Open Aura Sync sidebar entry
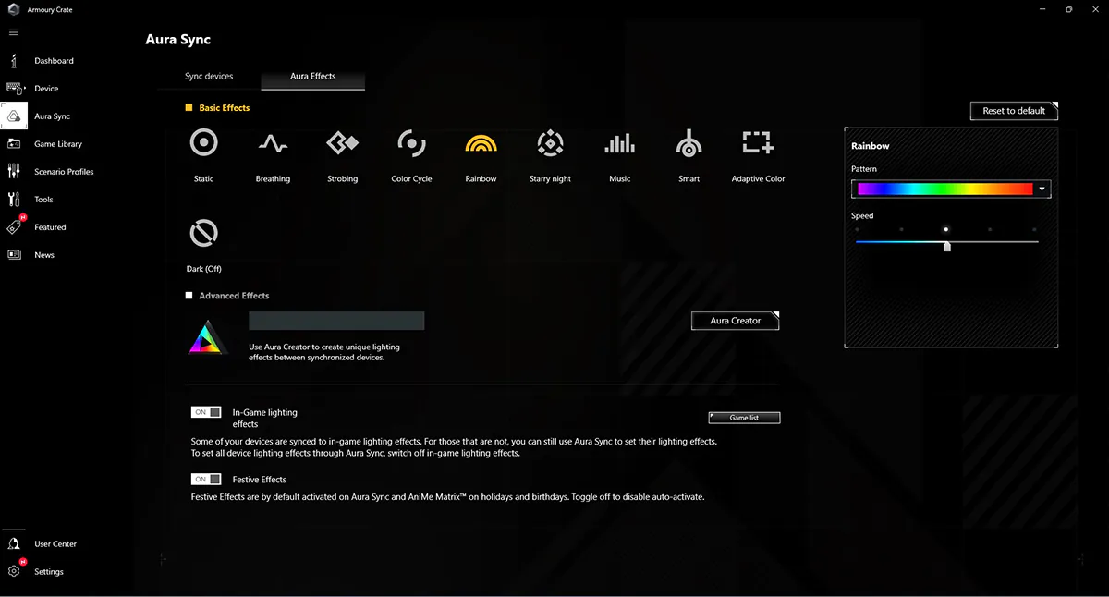This screenshot has width=1109, height=597. (52, 116)
